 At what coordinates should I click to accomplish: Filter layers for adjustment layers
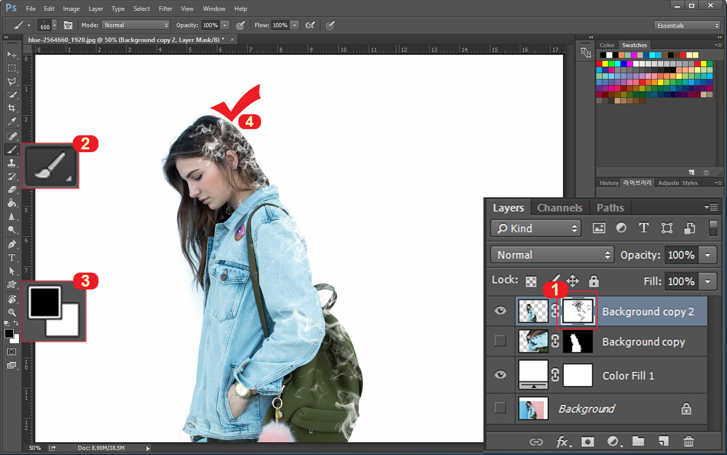tap(621, 228)
